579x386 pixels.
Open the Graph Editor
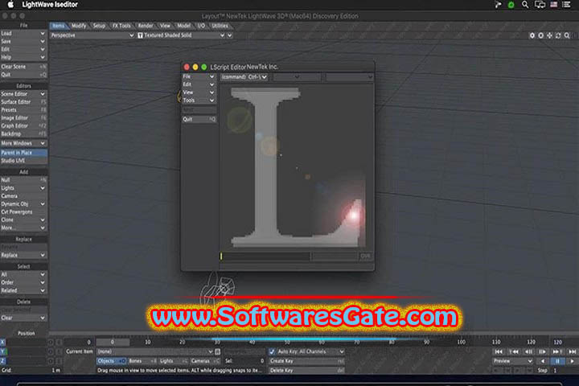coord(23,126)
